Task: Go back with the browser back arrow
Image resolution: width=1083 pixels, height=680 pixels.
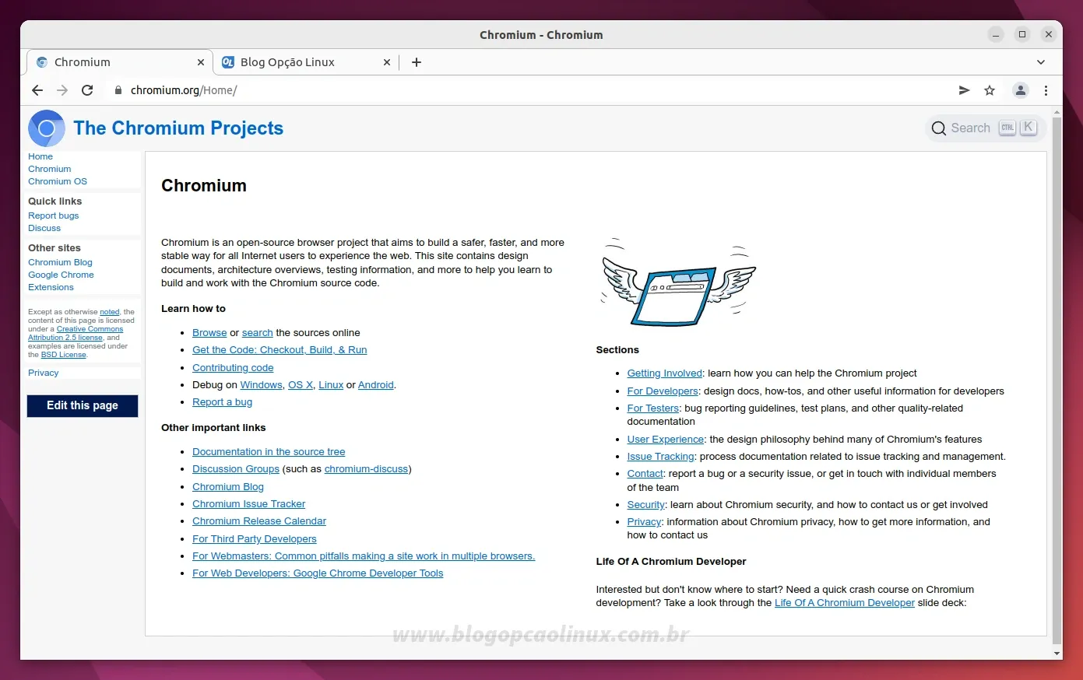Action: (37, 90)
